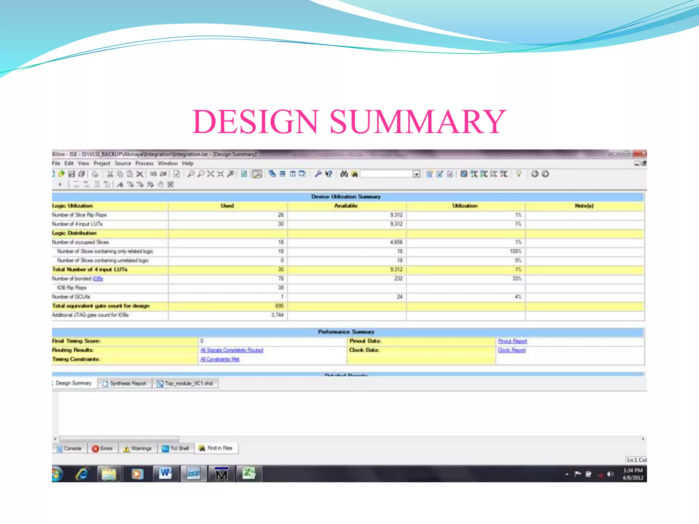Screen dimensions: 699x524
Task: Toggle the highlighted Design Summary toolbar button
Action: point(257,174)
